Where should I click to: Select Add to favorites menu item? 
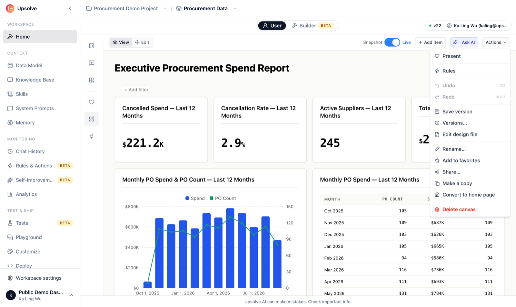470,161
